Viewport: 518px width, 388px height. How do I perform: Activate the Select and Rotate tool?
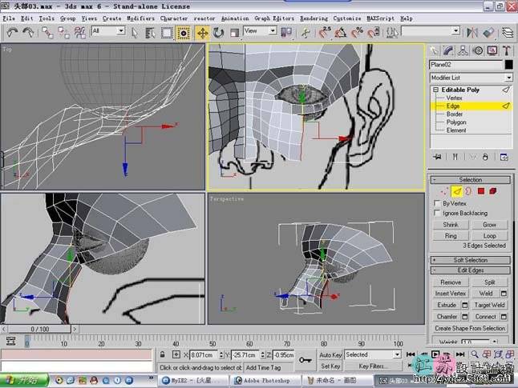[x=218, y=33]
